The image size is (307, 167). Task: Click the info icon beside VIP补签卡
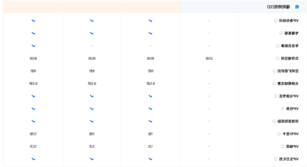279,134
